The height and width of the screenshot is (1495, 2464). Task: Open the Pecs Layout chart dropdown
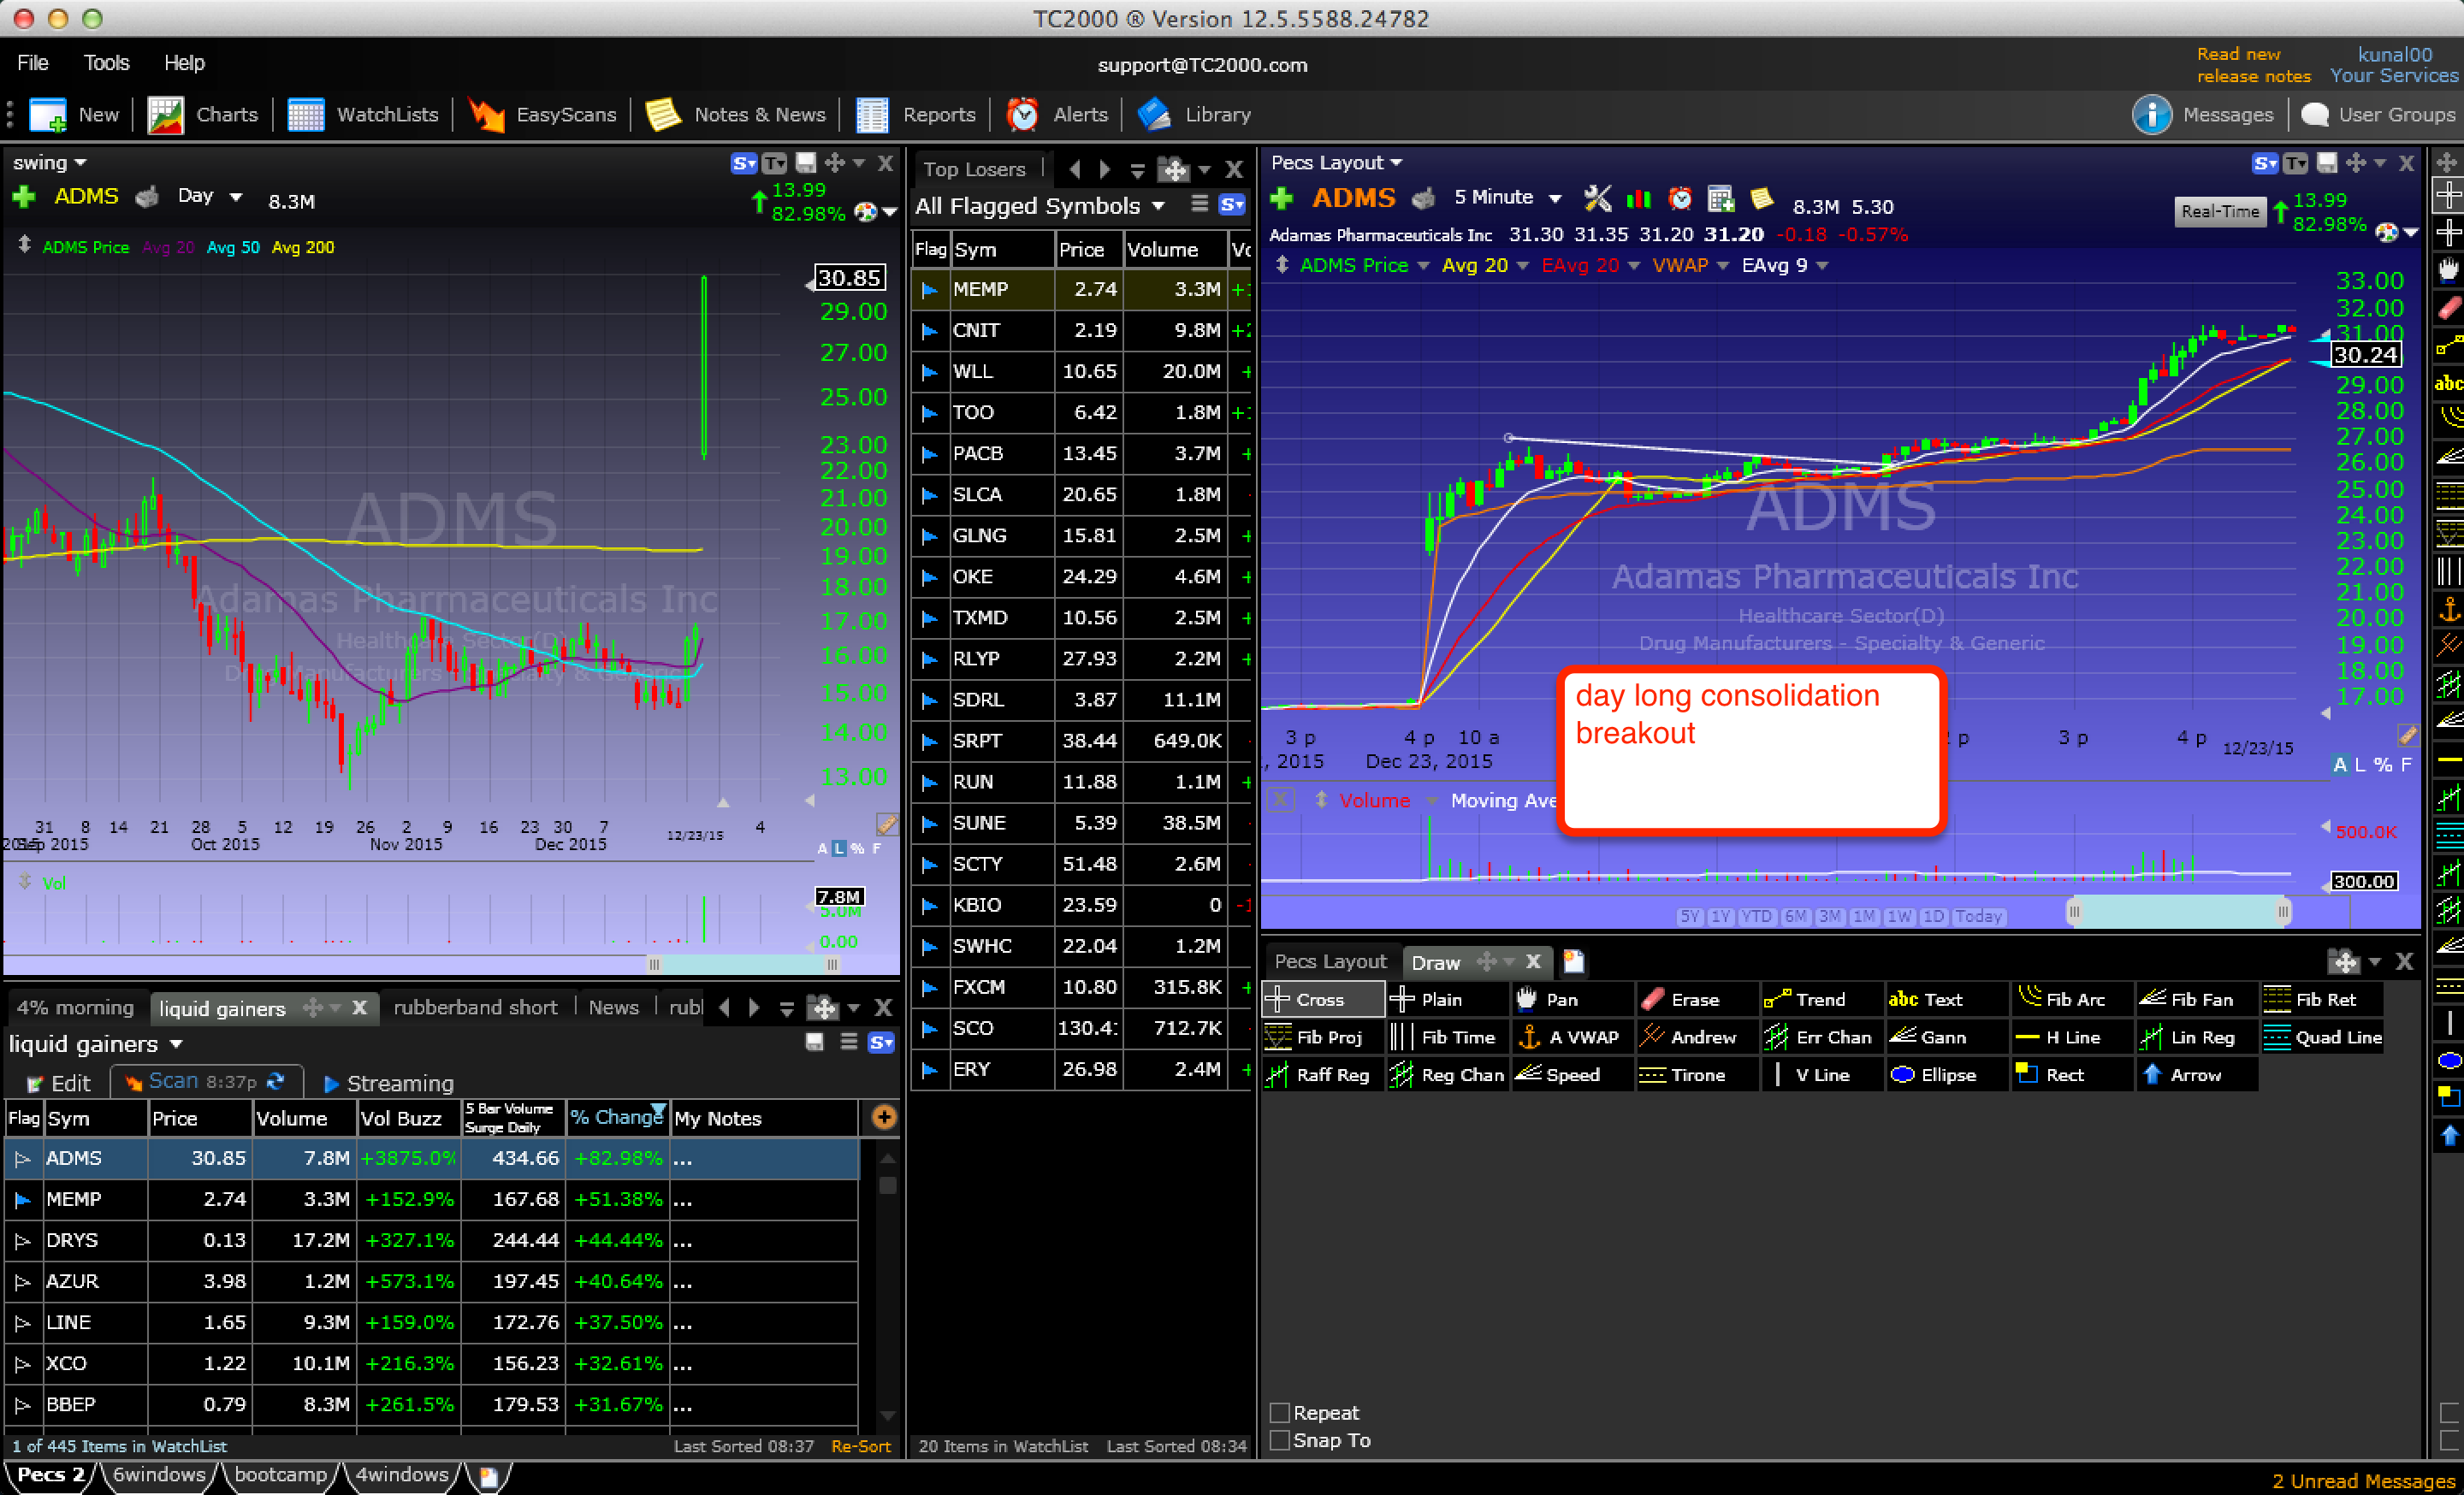tap(1336, 162)
